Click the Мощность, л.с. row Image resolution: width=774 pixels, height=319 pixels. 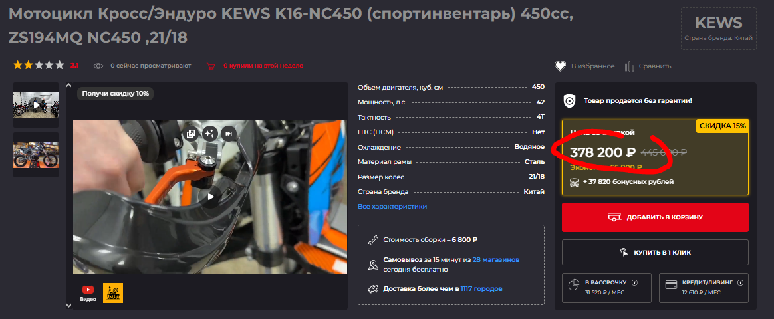click(x=451, y=102)
